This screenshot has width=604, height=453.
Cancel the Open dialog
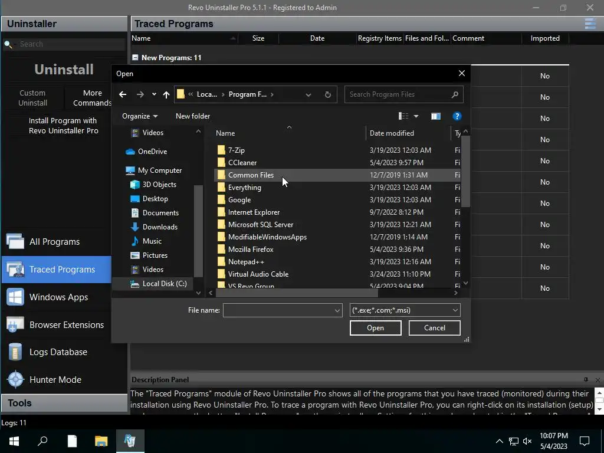click(435, 328)
